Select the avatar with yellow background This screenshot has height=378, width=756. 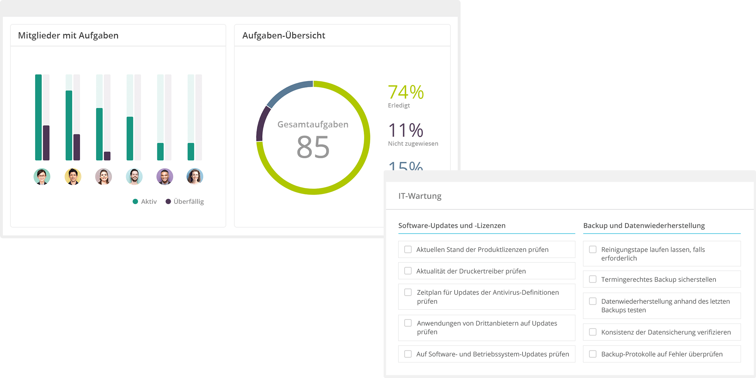pyautogui.click(x=73, y=177)
